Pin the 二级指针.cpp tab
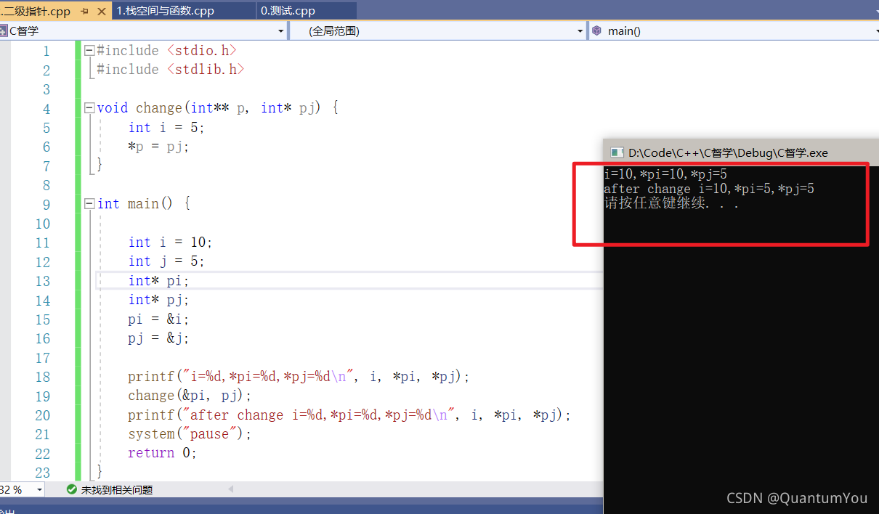 tap(85, 12)
